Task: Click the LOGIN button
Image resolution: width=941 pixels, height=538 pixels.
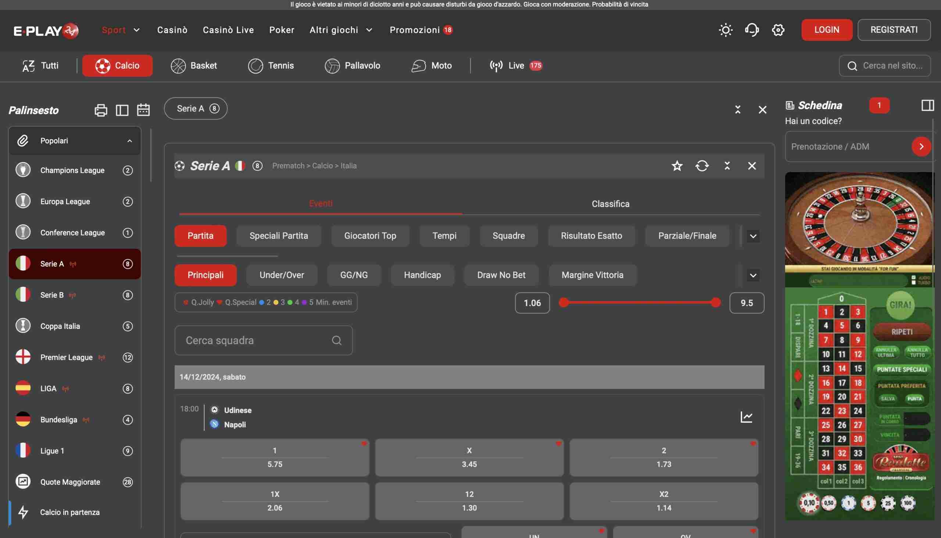Action: pos(827,30)
